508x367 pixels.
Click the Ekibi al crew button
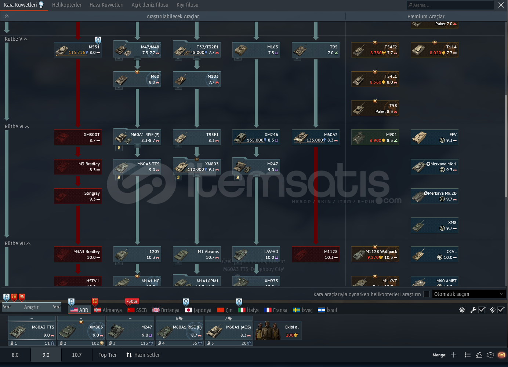pyautogui.click(x=278, y=331)
